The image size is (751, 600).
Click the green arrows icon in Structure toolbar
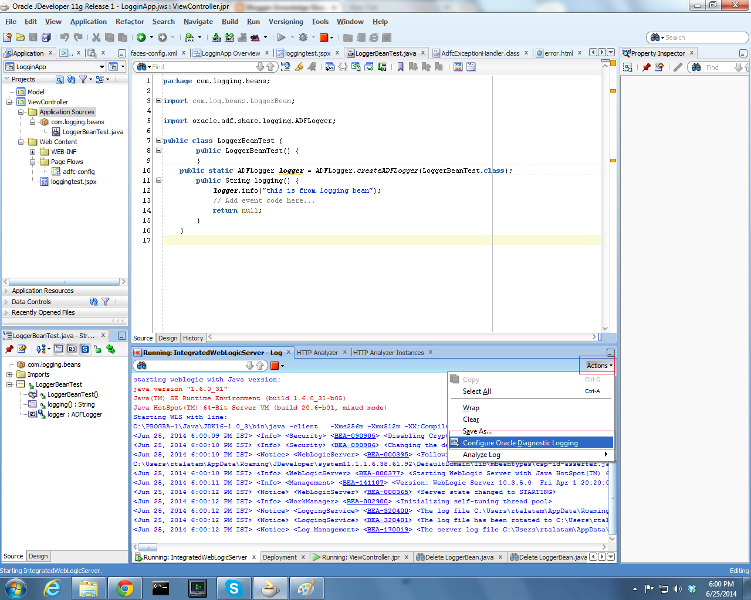coord(110,349)
